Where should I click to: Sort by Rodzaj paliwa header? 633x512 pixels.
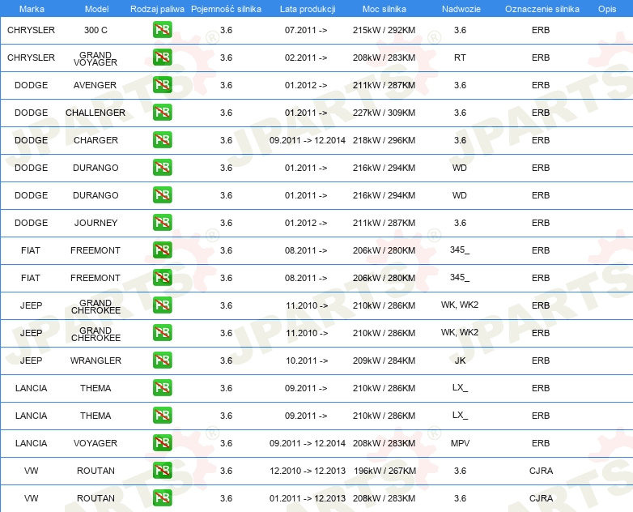pyautogui.click(x=157, y=9)
